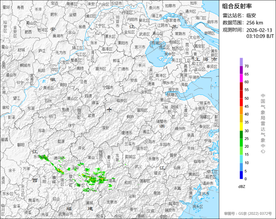Click the 婺源 map label
The height and width of the screenshot is (219, 276).
61,141
